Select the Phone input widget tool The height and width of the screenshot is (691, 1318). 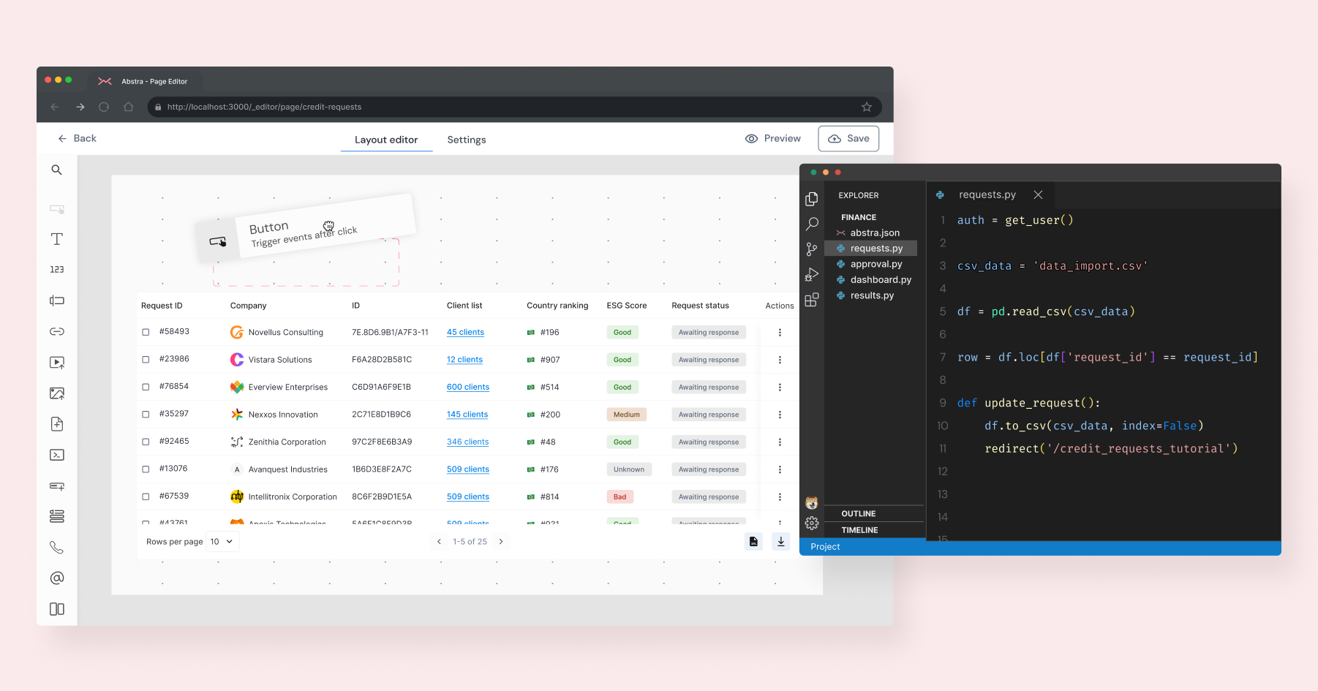coord(57,547)
